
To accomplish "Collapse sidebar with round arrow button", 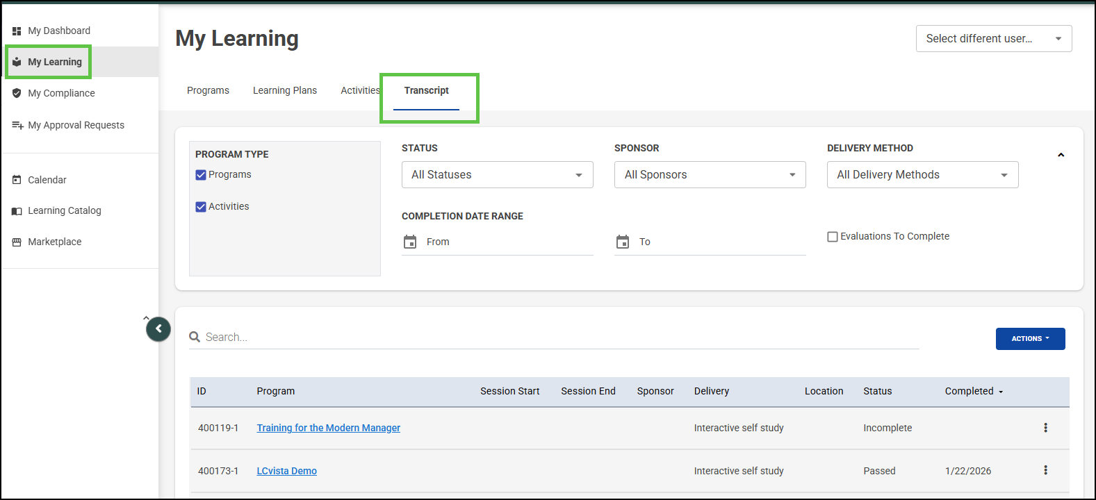I will point(158,329).
